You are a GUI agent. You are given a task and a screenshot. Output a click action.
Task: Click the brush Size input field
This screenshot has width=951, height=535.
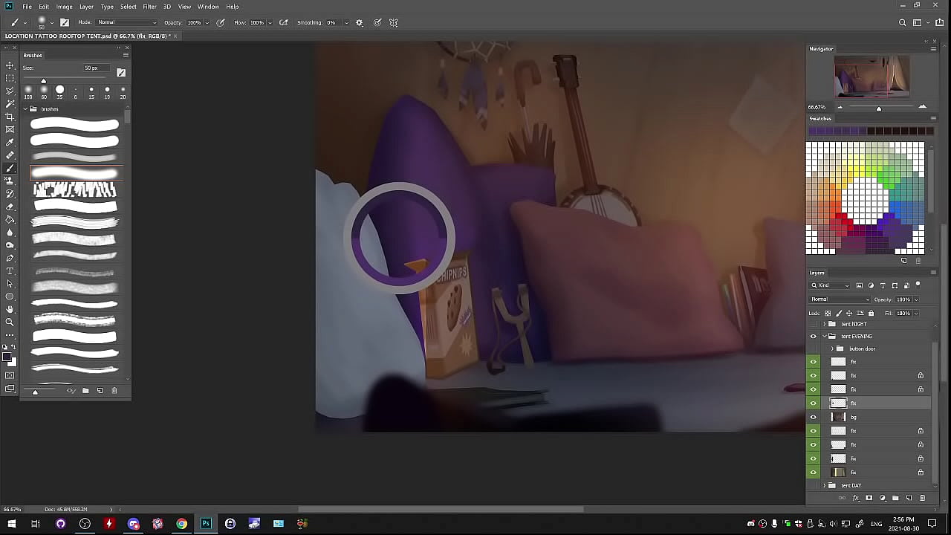pyautogui.click(x=94, y=68)
